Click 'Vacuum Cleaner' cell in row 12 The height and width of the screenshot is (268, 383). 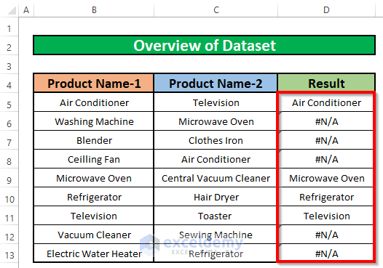point(94,235)
